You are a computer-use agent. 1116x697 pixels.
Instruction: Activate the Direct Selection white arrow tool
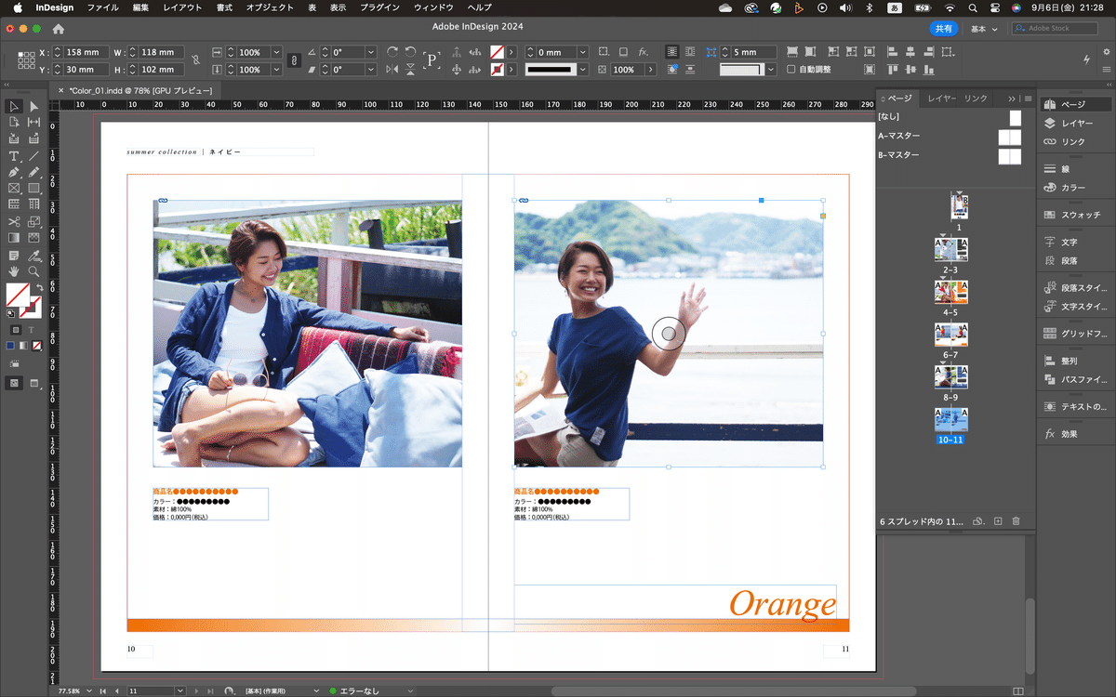tap(34, 106)
